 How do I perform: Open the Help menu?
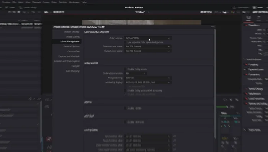coord(84,2)
